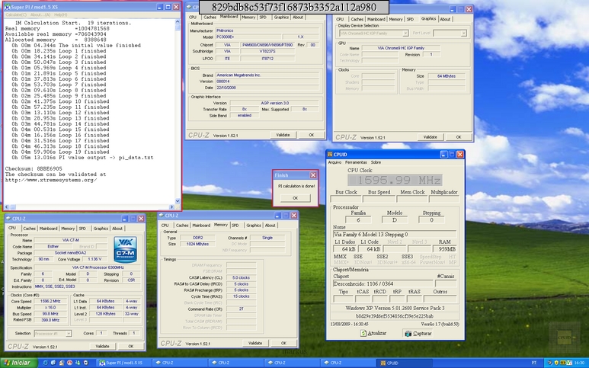Click Validate in CPU-Z Mainboard window
The image size is (589, 368).
click(x=283, y=135)
